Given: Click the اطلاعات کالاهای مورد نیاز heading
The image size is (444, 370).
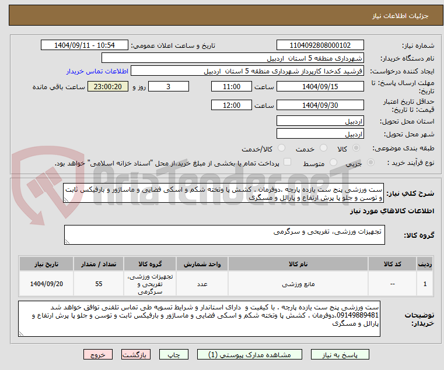Looking at the screenshot, I should pyautogui.click(x=391, y=211).
